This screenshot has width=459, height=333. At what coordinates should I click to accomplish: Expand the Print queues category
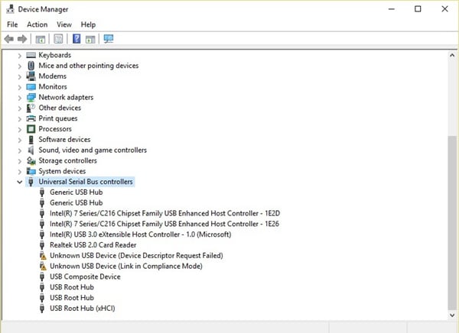pos(20,118)
